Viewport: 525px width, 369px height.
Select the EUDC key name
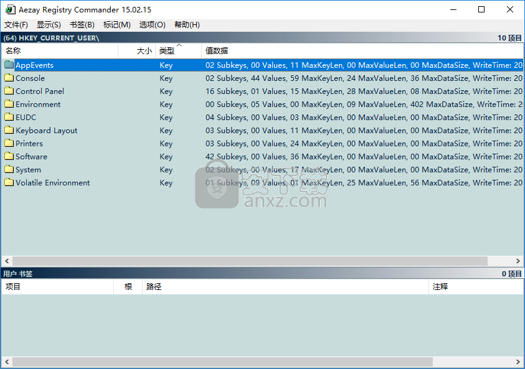[26, 118]
